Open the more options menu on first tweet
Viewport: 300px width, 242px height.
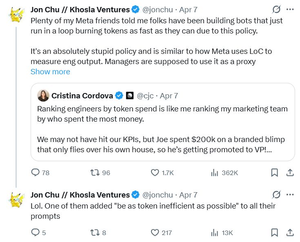tap(290, 9)
